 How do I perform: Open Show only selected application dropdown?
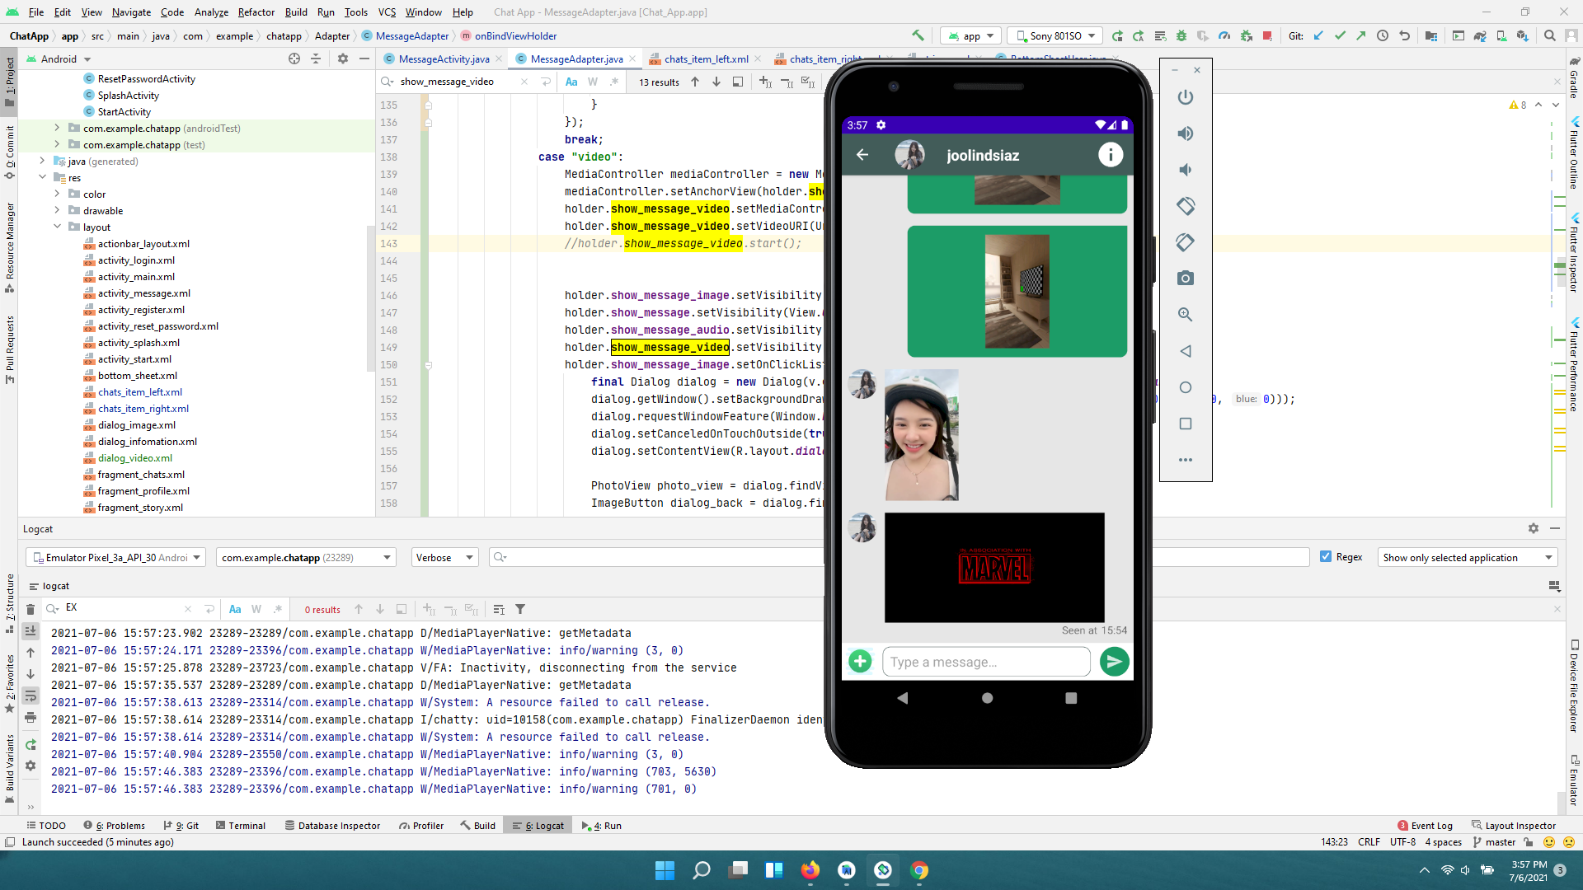tap(1467, 558)
